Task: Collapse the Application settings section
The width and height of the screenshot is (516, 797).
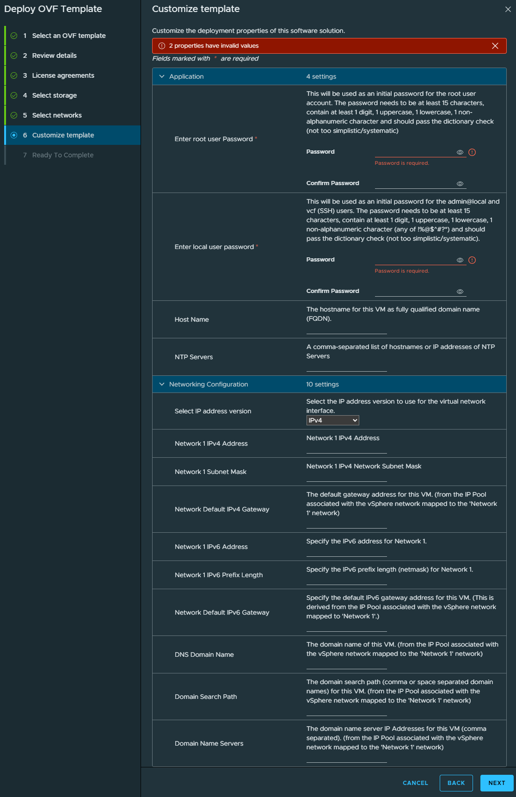Action: pyautogui.click(x=162, y=76)
